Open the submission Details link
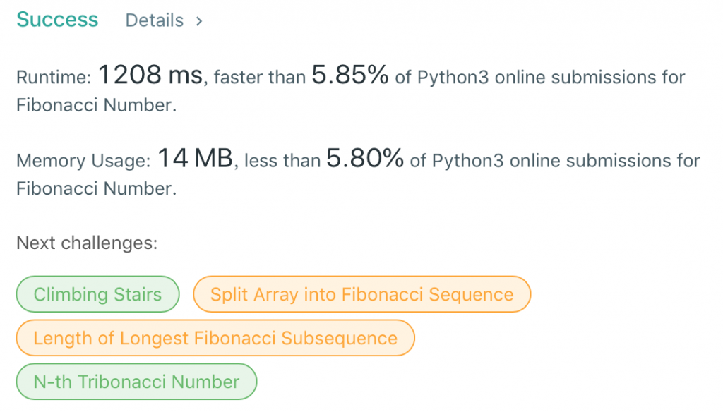The width and height of the screenshot is (723, 412). (155, 21)
